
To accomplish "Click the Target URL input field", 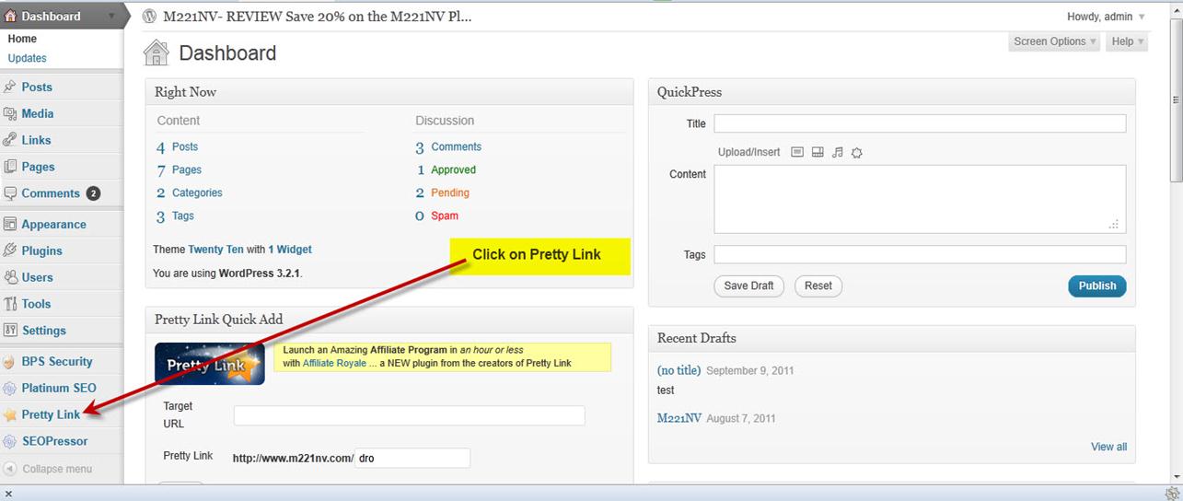I will (x=409, y=416).
